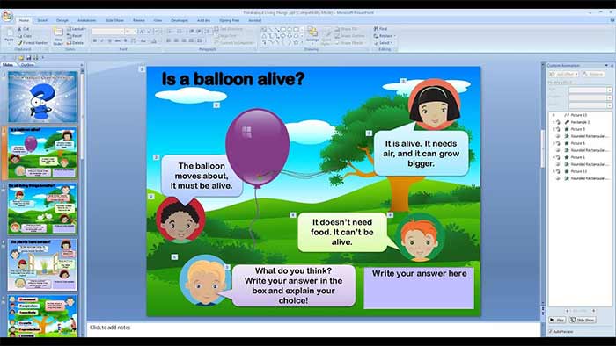Toggle the AutoPreview checkbox
This screenshot has height=346, width=616.
[x=550, y=331]
